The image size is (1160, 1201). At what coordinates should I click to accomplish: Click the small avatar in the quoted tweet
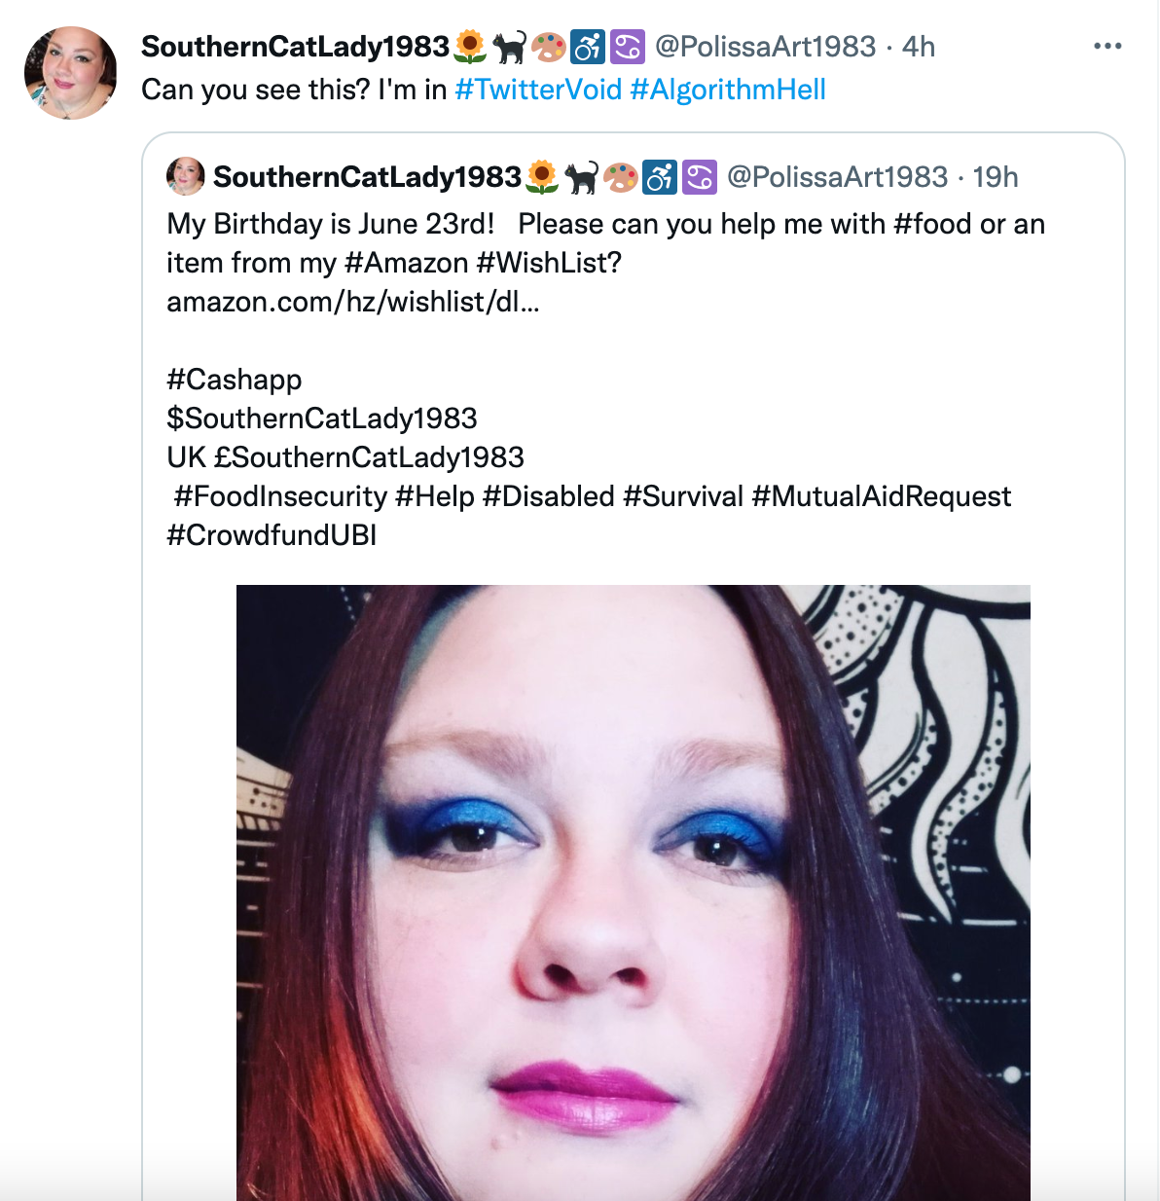(x=185, y=176)
